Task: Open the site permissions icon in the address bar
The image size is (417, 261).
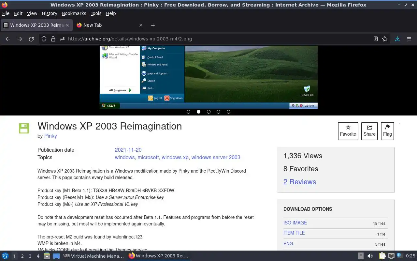Action: tap(62, 39)
